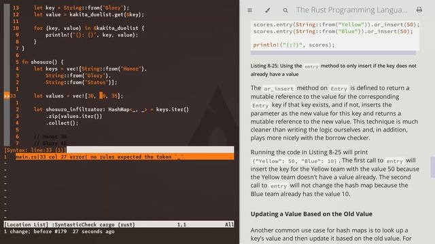Click 'The Rust Programming Langua...' title
This screenshot has height=244, width=435.
coord(351,10)
